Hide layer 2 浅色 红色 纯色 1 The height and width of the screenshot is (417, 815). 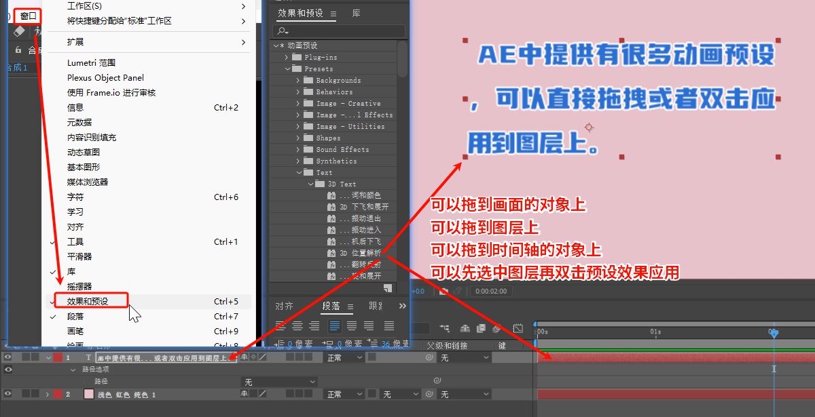click(x=8, y=394)
